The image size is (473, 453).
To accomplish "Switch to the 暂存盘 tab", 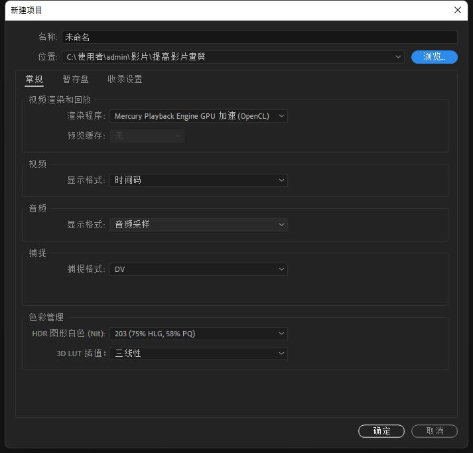I will [x=76, y=80].
